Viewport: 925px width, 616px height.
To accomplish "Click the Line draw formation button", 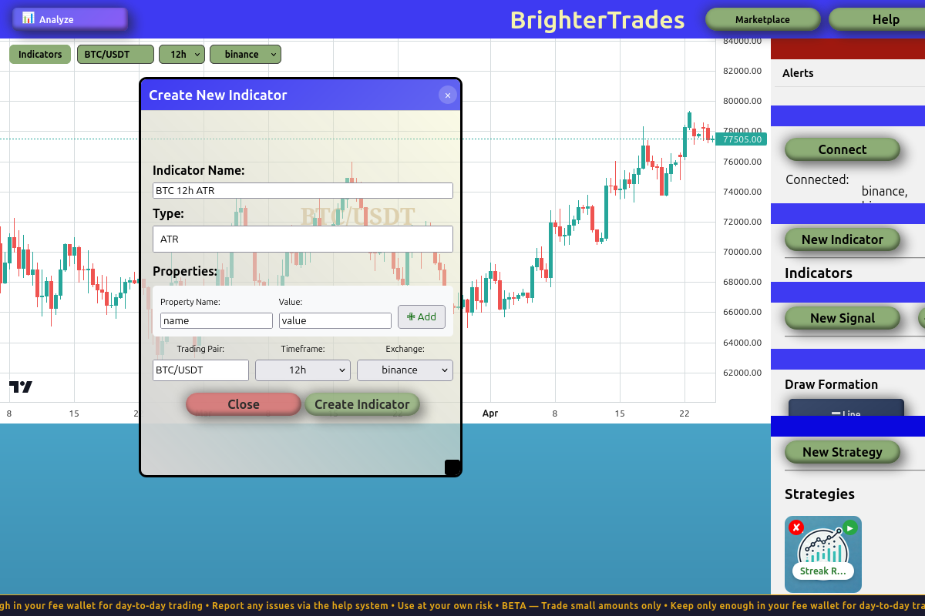I will (x=846, y=408).
